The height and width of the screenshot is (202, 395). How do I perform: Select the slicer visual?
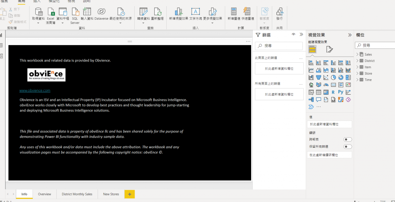(x=311, y=92)
